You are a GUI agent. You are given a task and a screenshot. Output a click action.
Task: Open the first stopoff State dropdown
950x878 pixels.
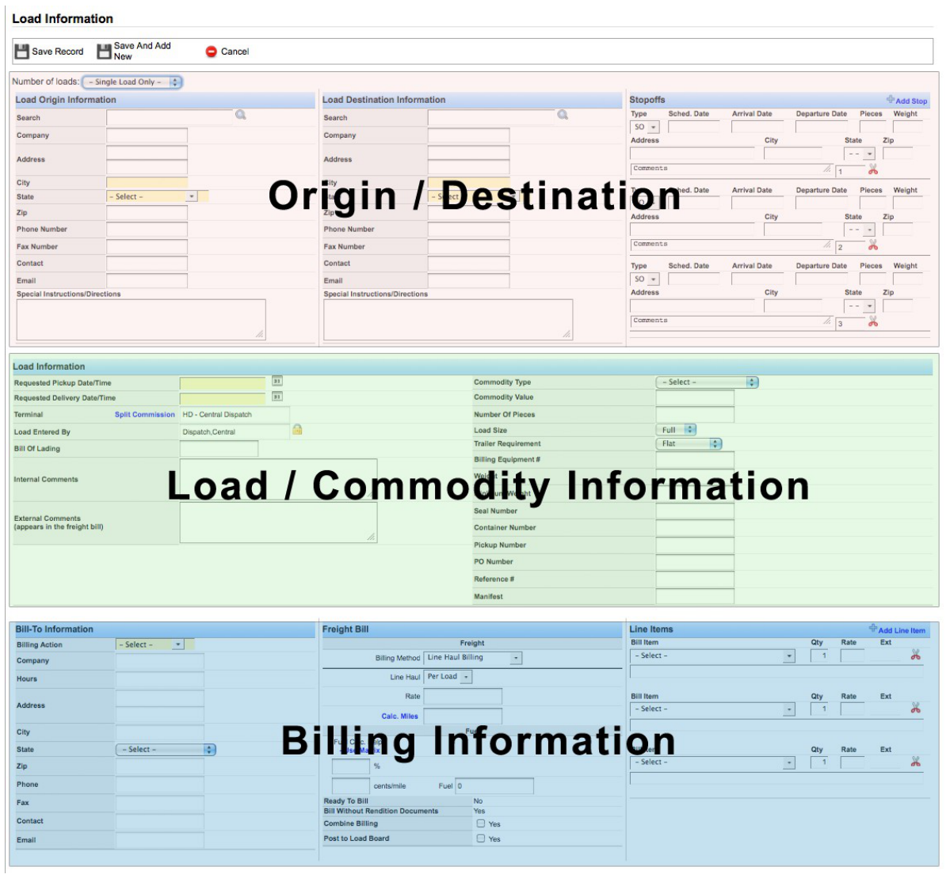point(859,154)
